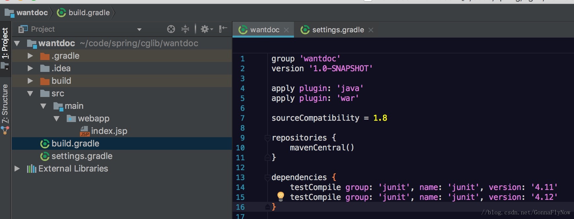Click '1.0-SNAPSHOT' version string

tap(341, 69)
